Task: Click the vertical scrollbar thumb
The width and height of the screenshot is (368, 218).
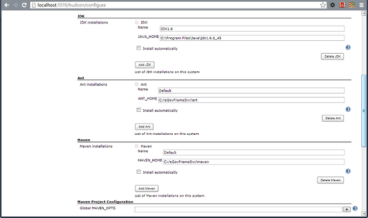Action: [x=364, y=111]
